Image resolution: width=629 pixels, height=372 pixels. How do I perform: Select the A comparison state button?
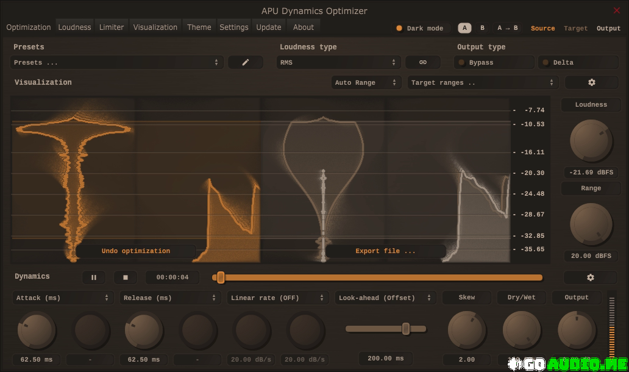464,28
